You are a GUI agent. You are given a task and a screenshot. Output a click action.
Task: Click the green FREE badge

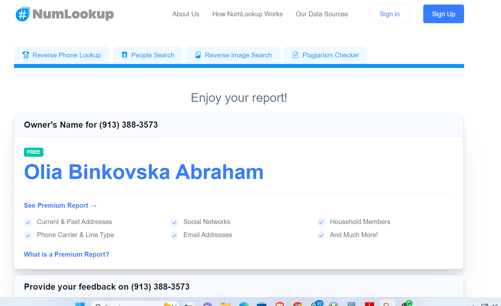34,152
